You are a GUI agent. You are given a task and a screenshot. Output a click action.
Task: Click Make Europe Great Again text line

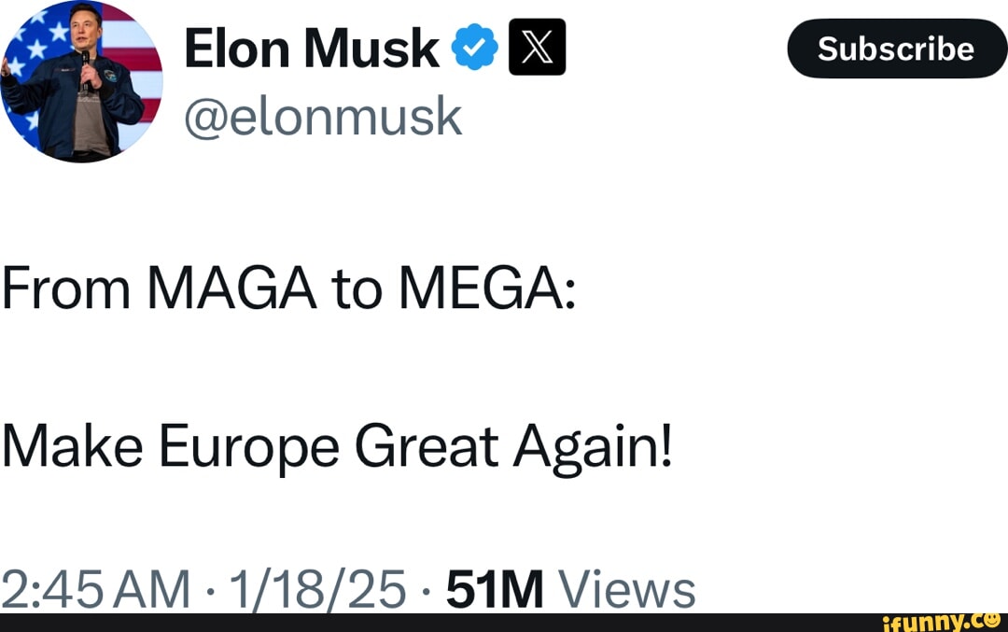coord(336,445)
